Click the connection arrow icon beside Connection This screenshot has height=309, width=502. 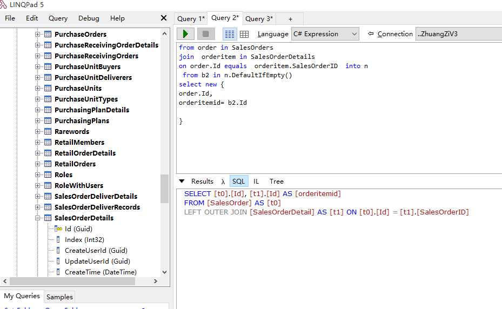click(x=370, y=33)
